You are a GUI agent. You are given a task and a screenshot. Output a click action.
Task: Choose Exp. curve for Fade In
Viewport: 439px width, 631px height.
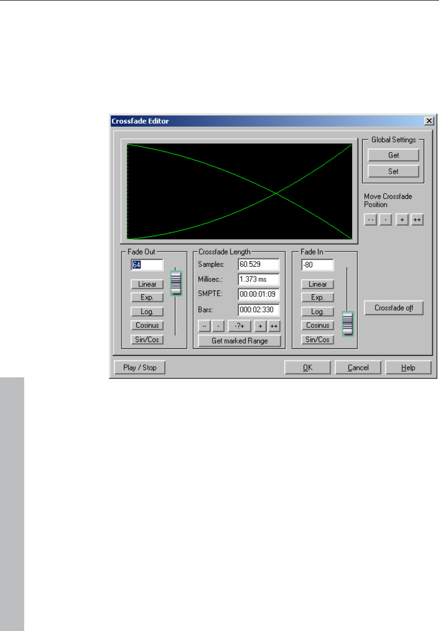point(317,297)
